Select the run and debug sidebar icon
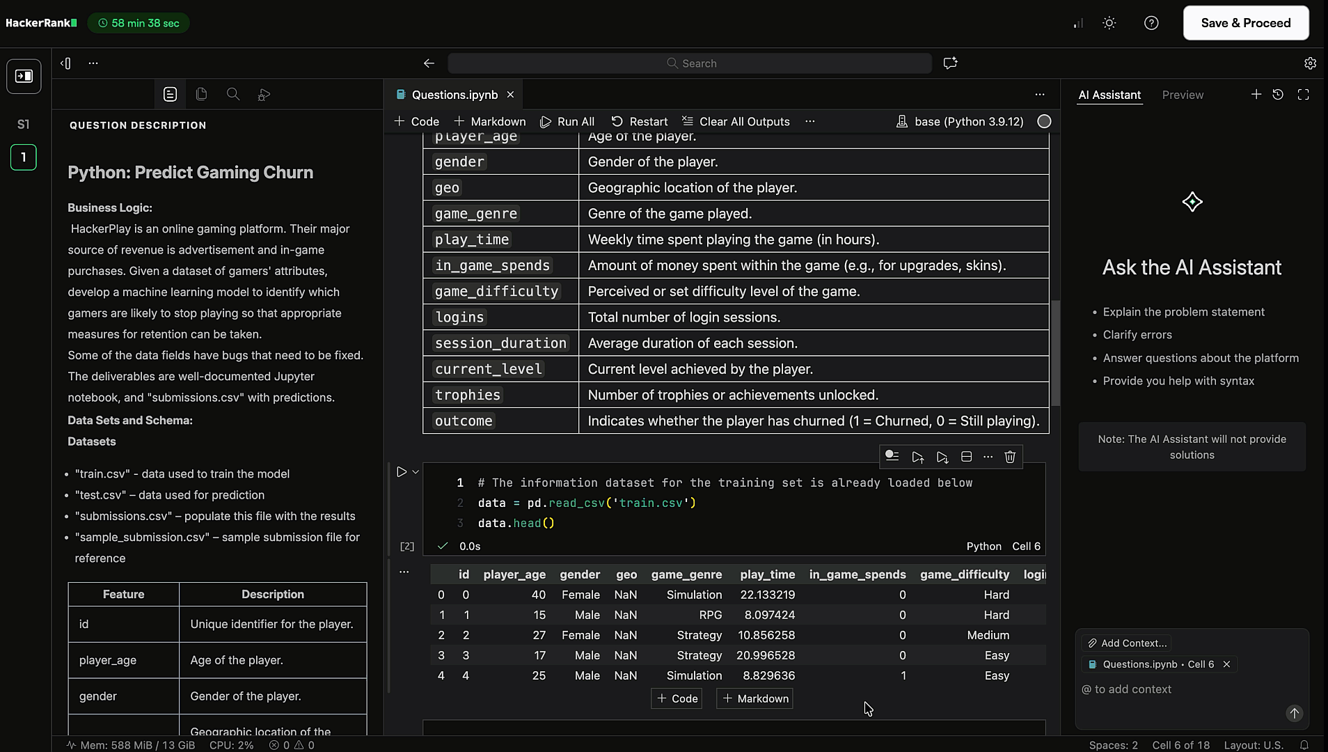Screen dimensions: 1328x752 tap(264, 94)
